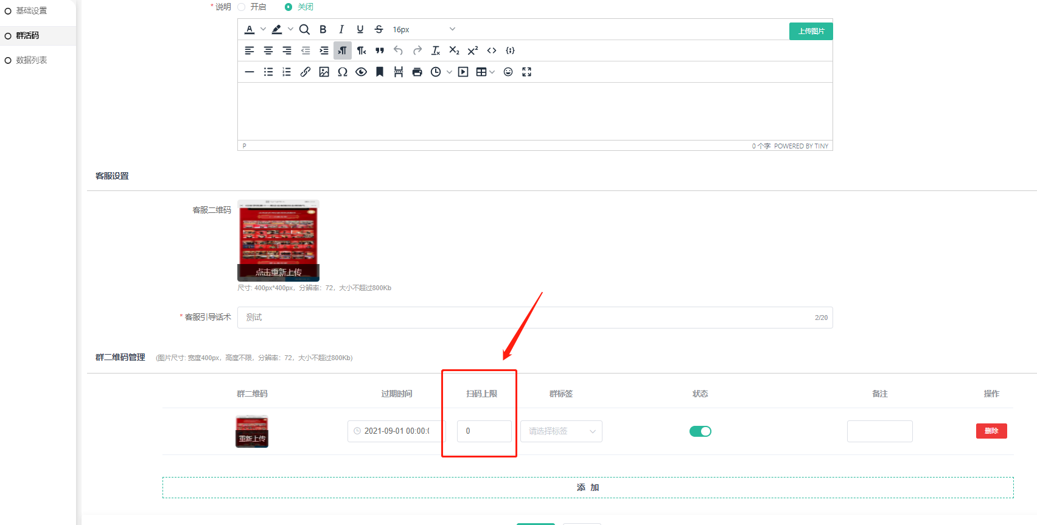1037x525 pixels.
Task: Click inside the rich text editor body
Action: (x=535, y=111)
